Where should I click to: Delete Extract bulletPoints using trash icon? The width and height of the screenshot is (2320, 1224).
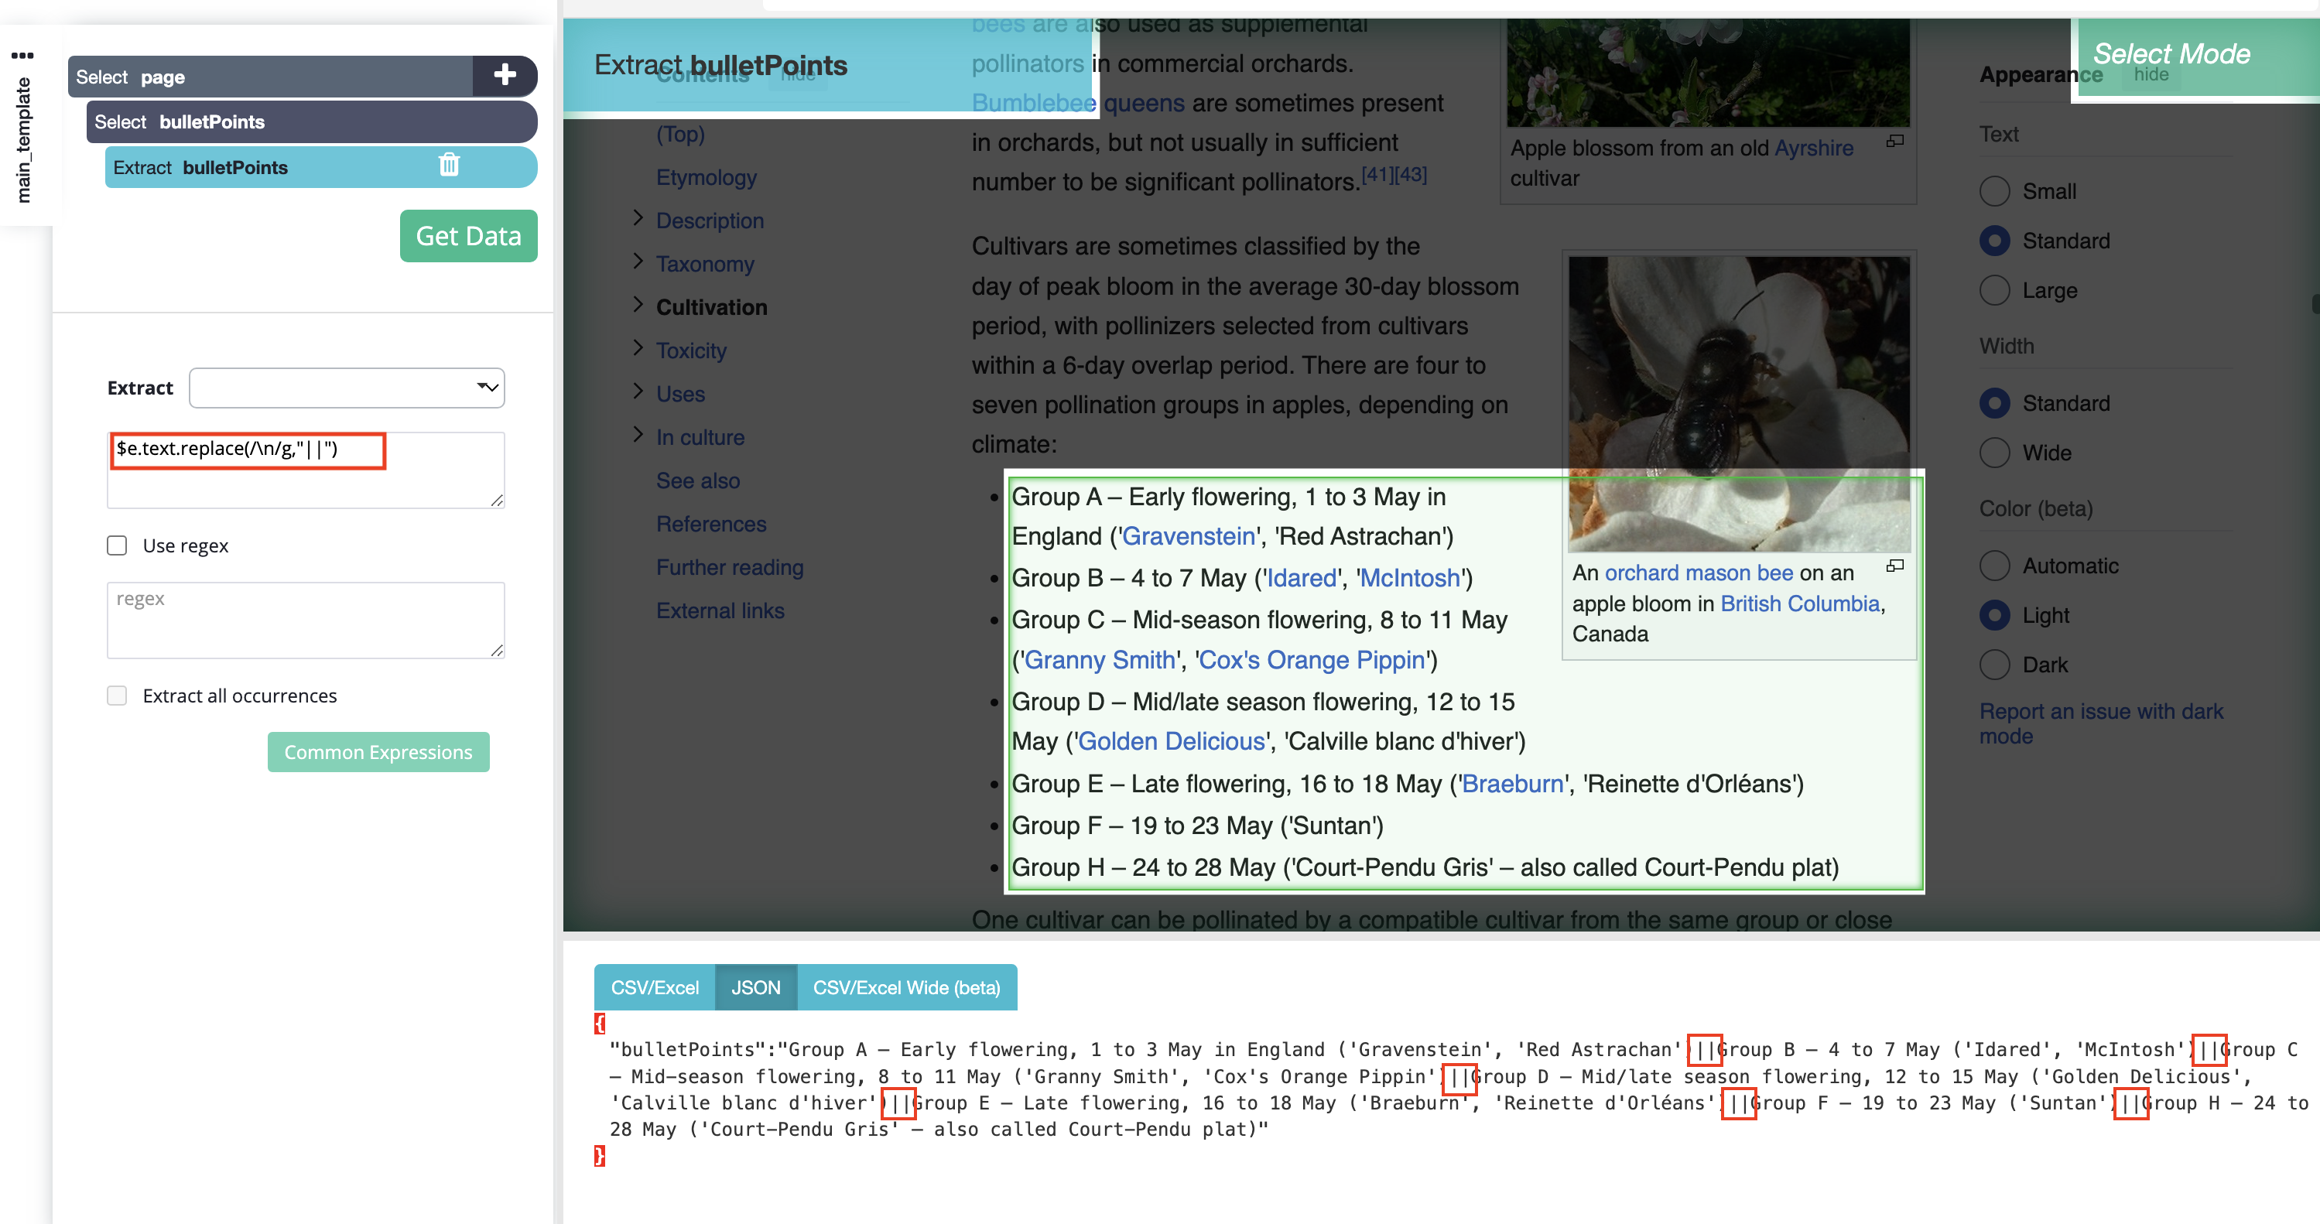(x=449, y=166)
